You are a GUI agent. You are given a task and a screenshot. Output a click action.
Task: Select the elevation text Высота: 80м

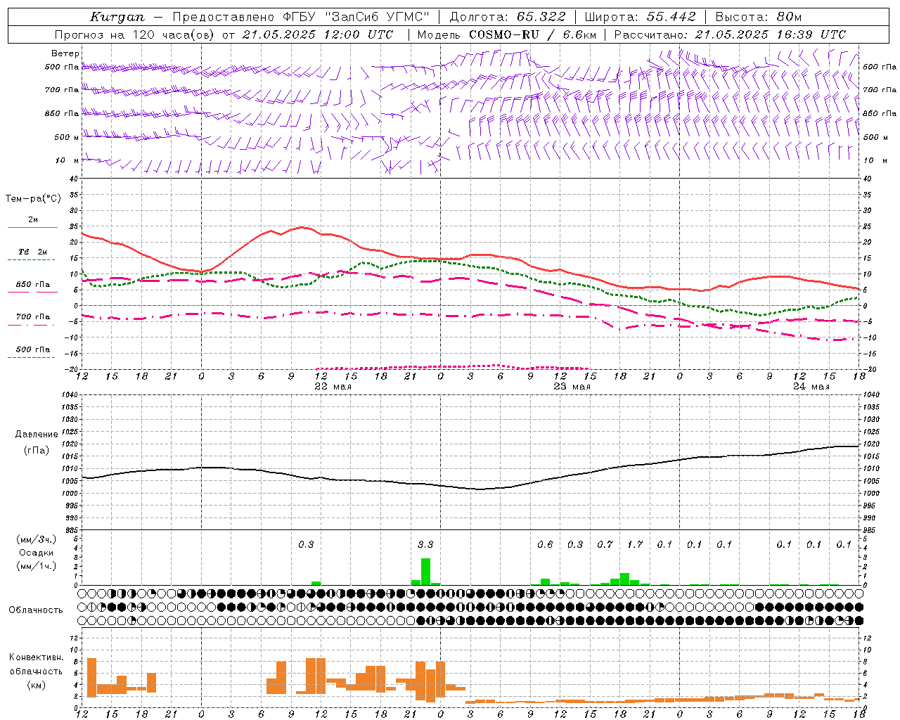tap(759, 17)
